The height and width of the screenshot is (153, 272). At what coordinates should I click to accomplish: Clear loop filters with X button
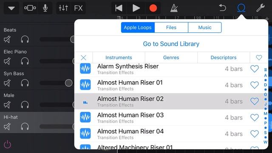[83, 58]
